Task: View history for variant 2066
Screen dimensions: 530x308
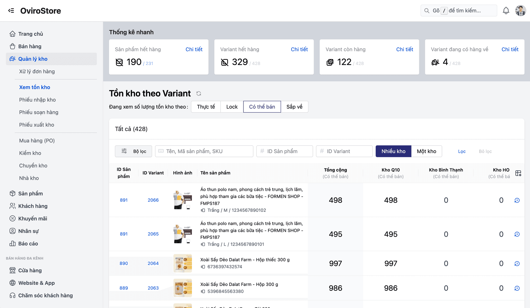Action: click(517, 200)
